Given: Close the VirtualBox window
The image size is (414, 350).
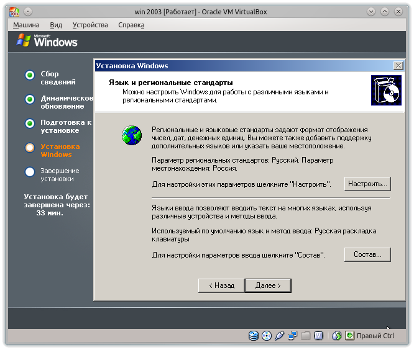Looking at the screenshot, I should click(x=398, y=12).
